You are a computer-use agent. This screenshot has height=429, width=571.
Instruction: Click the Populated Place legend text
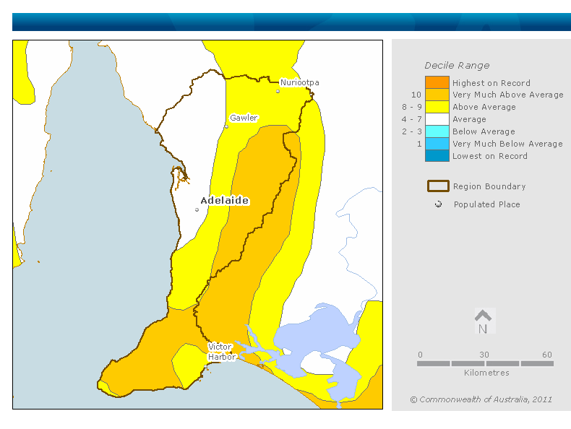coord(487,204)
